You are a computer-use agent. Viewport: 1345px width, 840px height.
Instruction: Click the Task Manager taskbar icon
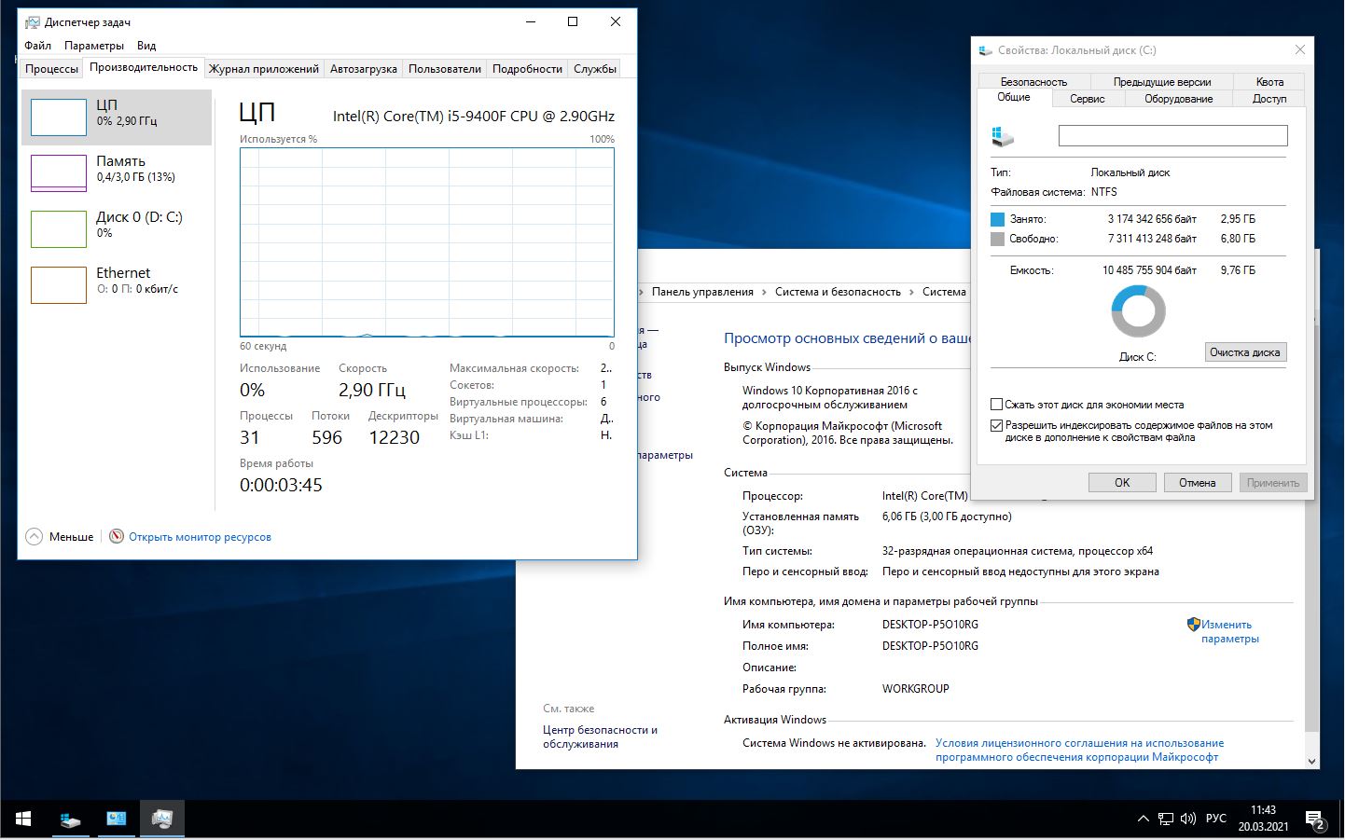pyautogui.click(x=161, y=819)
